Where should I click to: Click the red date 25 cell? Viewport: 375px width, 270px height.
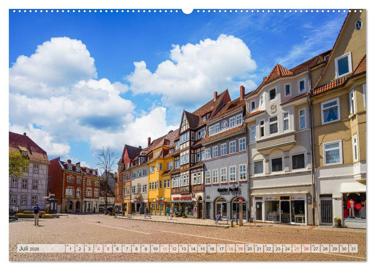(296, 248)
